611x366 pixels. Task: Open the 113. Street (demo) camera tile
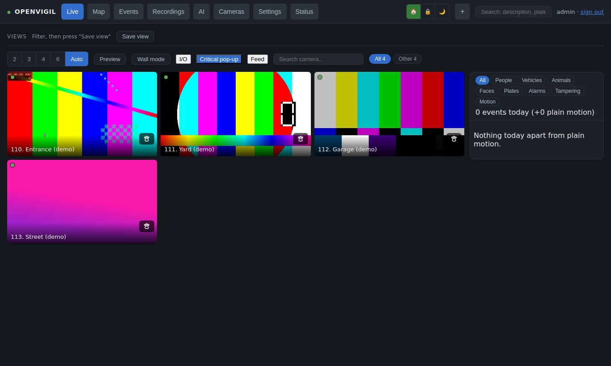pos(82,202)
